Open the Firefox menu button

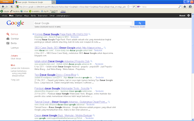click(6, 2)
